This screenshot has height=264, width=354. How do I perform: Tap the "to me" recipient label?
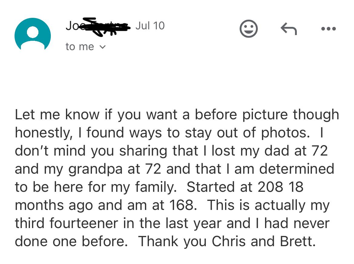click(80, 47)
